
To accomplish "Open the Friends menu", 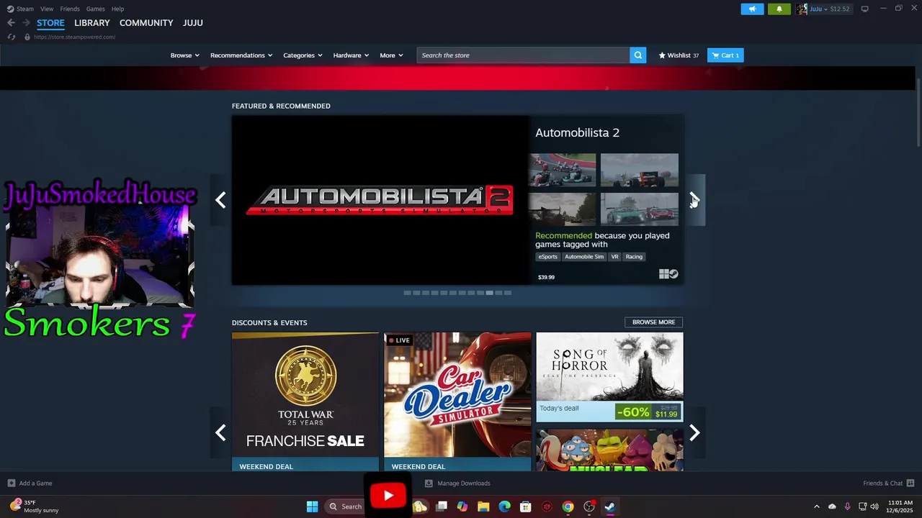I will [x=70, y=9].
